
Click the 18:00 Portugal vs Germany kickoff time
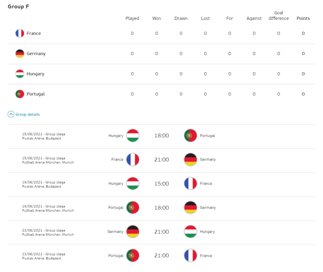(161, 208)
